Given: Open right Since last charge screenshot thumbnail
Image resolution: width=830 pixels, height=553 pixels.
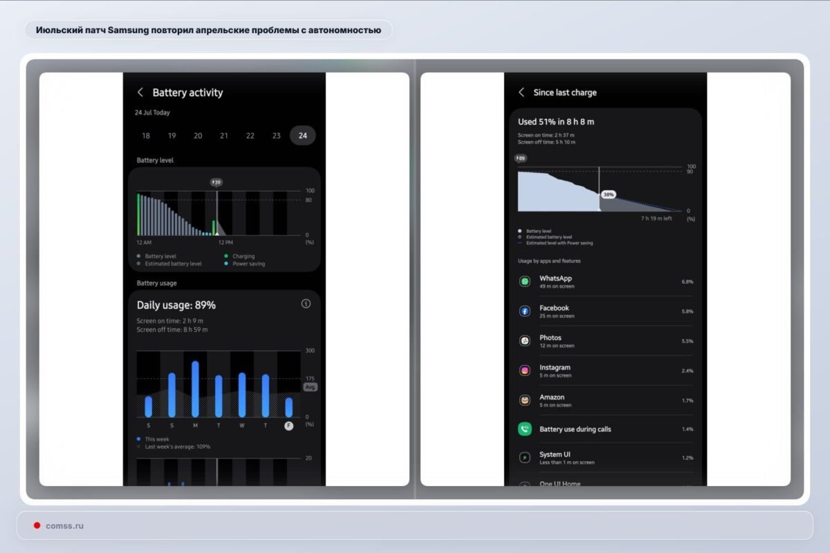Looking at the screenshot, I should click(x=605, y=279).
